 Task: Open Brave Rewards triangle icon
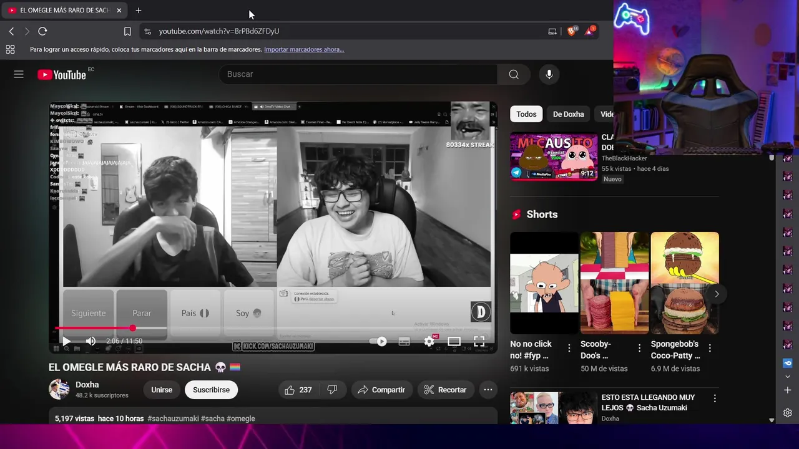point(589,31)
